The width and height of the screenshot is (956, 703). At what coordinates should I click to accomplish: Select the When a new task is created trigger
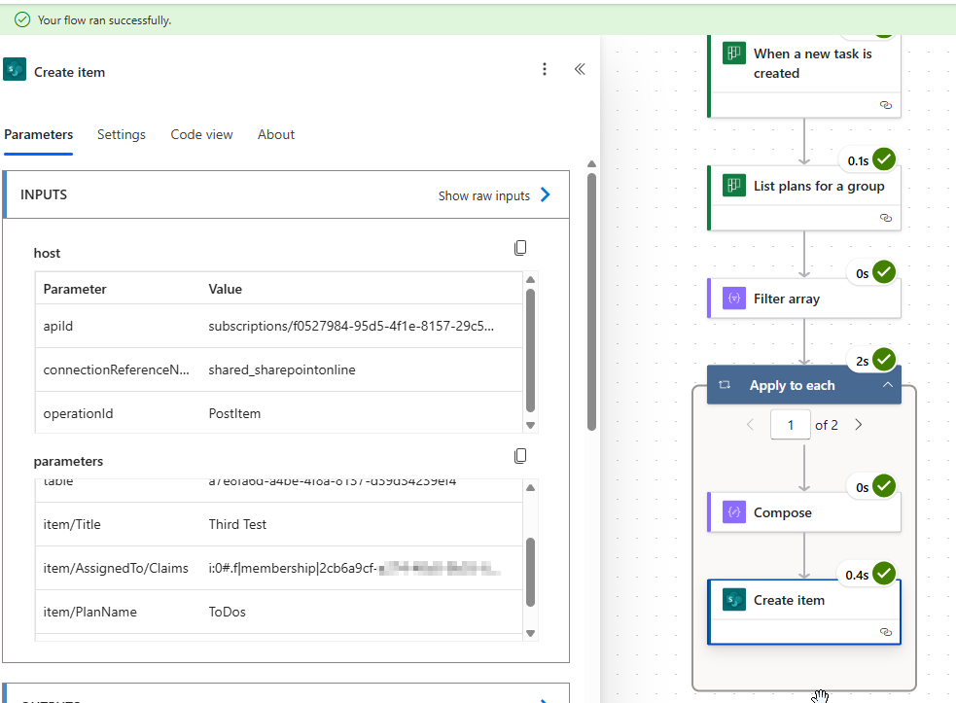click(x=804, y=76)
